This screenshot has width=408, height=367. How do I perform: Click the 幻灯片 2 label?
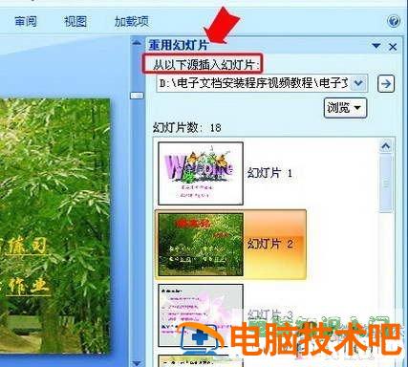click(x=270, y=245)
